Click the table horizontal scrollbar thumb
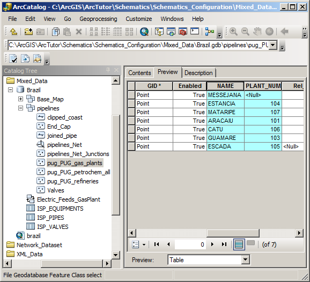This screenshot has width=310, height=282. 233,233
